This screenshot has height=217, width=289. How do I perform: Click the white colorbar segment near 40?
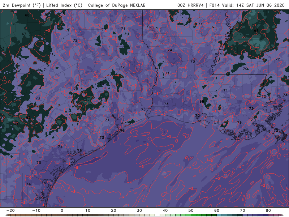pos(157,215)
